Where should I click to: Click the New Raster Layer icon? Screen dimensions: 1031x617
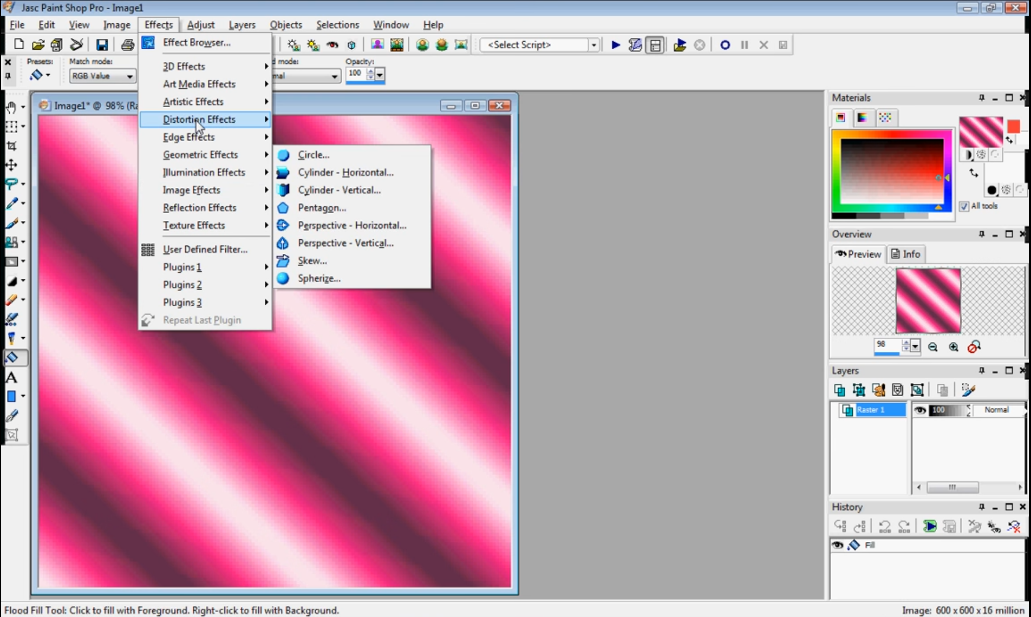click(839, 390)
